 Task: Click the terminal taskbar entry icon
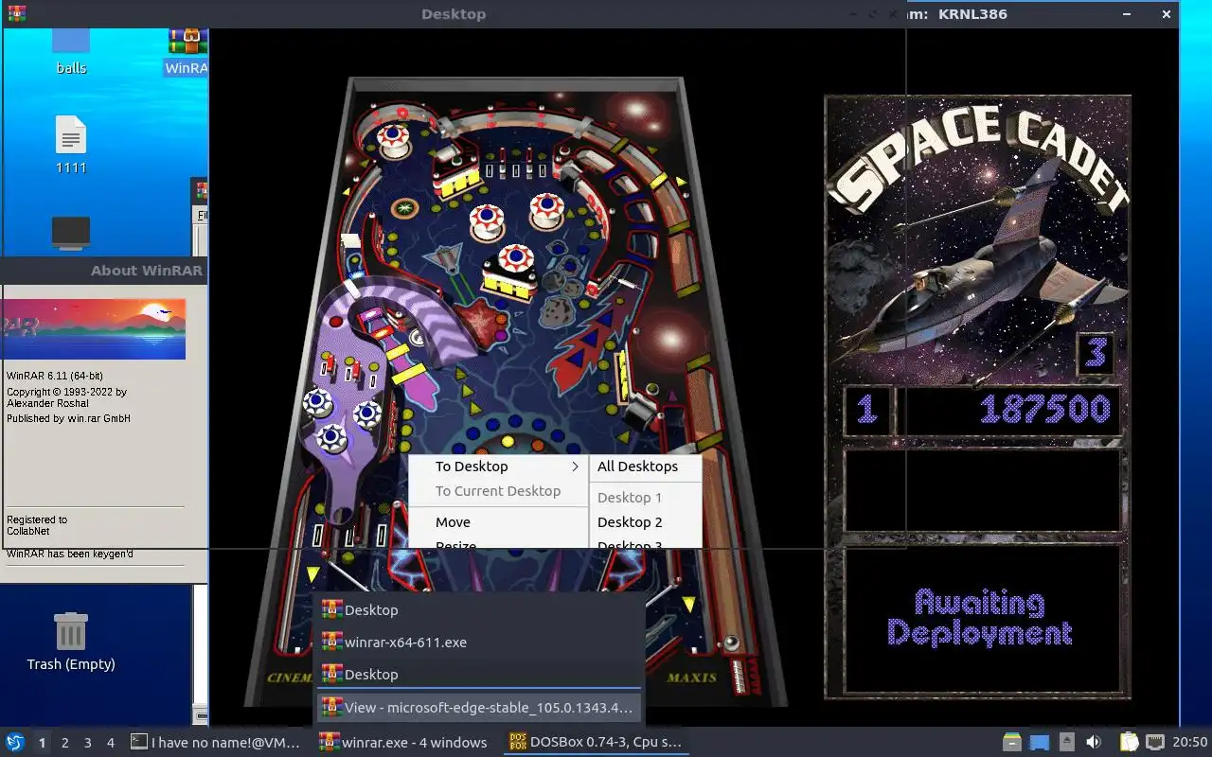(138, 742)
